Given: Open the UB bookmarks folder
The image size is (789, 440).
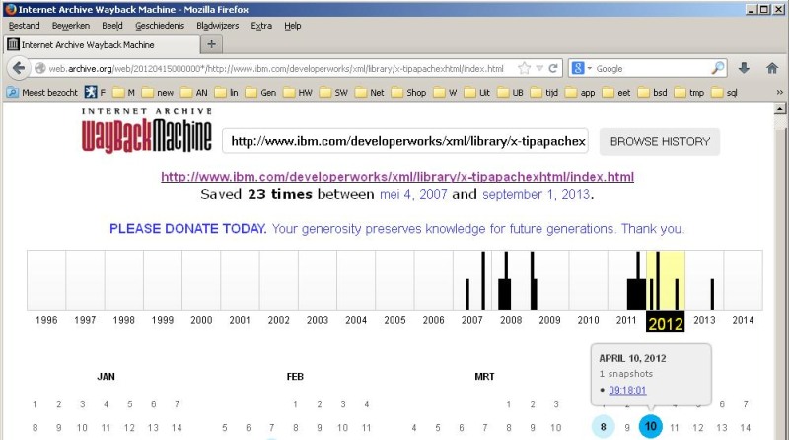Looking at the screenshot, I should point(511,92).
